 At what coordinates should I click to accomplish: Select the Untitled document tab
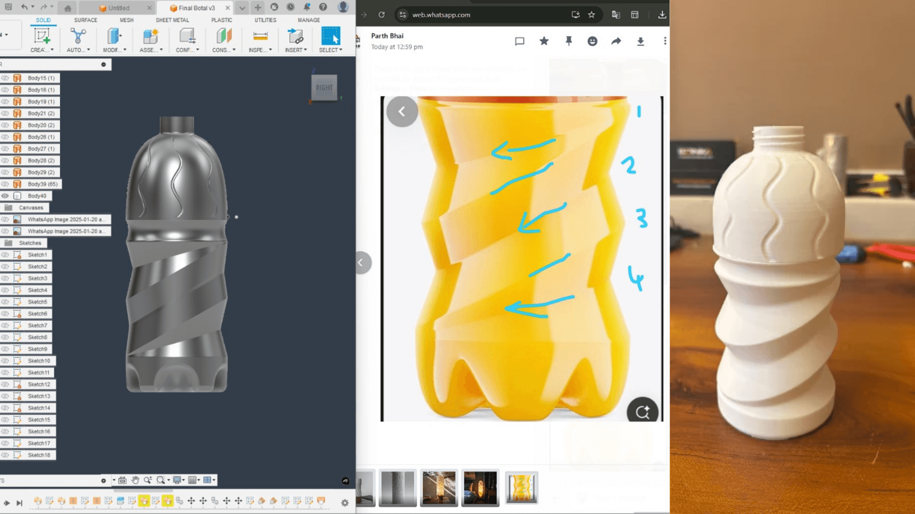pyautogui.click(x=119, y=8)
